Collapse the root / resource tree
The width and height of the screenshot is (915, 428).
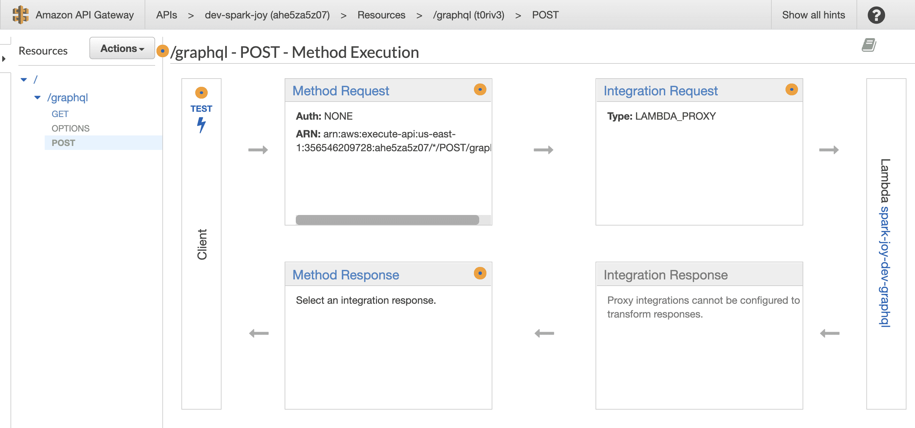pyautogui.click(x=24, y=80)
